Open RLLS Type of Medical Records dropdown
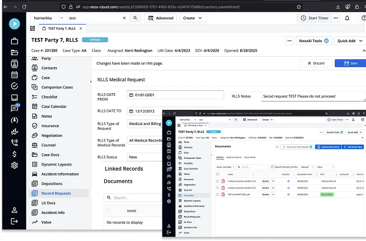The image size is (366, 241). (145, 141)
